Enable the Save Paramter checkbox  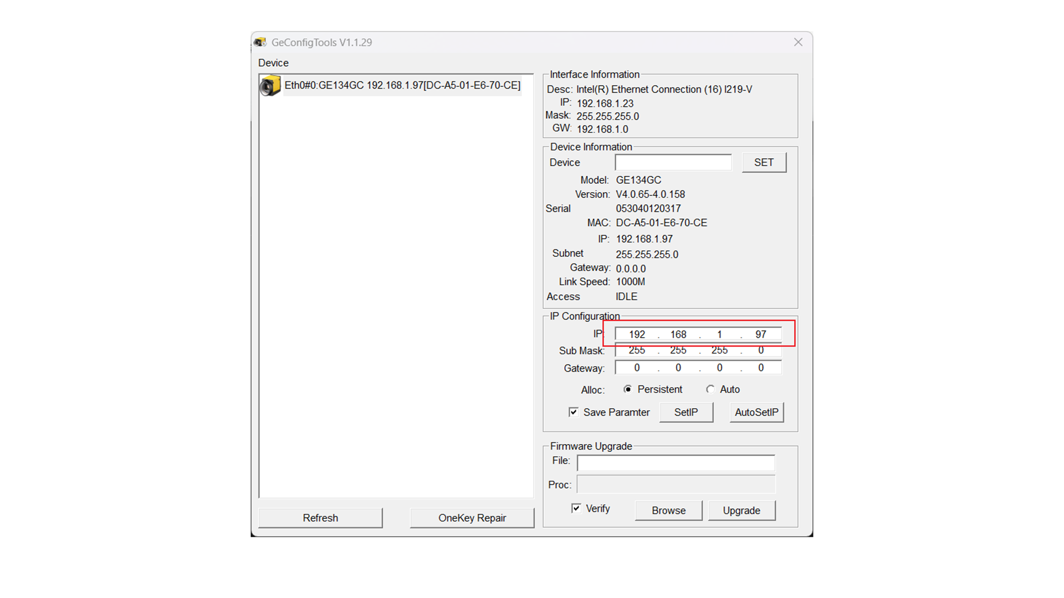[574, 412]
